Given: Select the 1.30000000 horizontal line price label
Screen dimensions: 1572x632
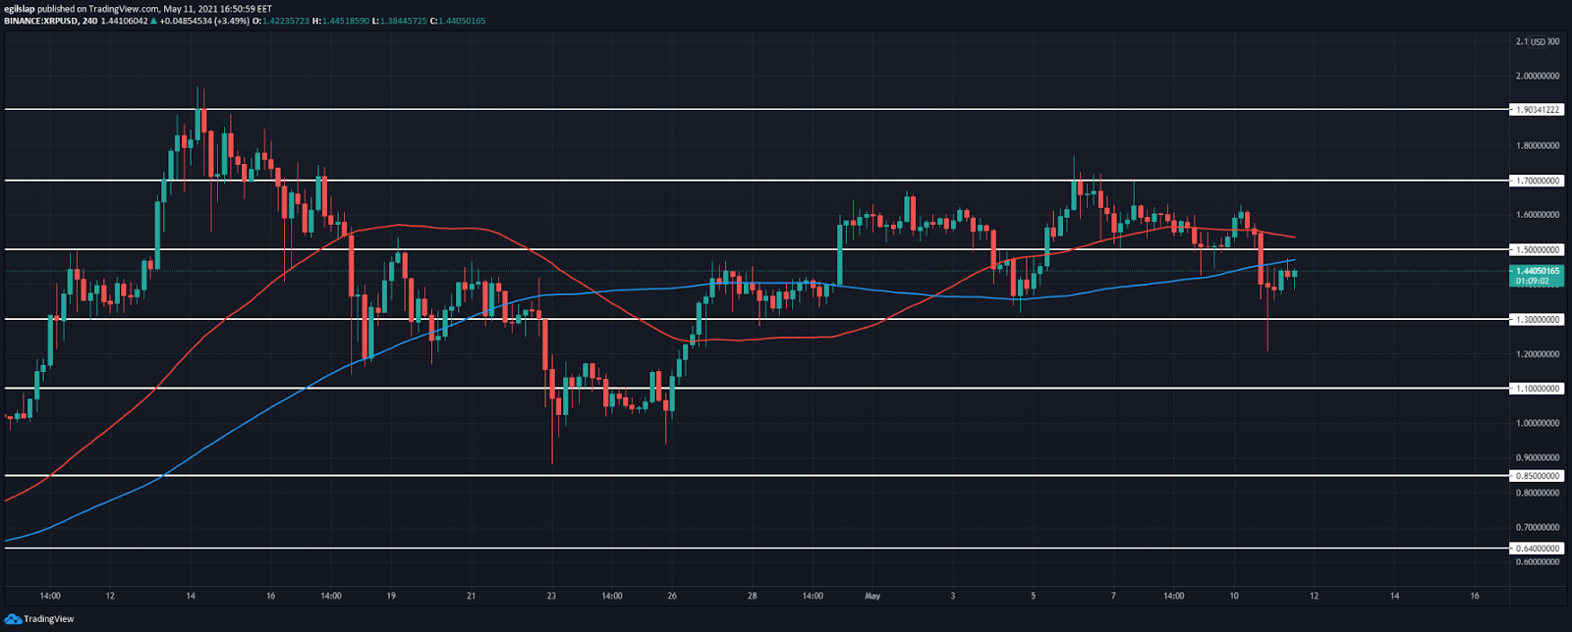Looking at the screenshot, I should (x=1538, y=320).
